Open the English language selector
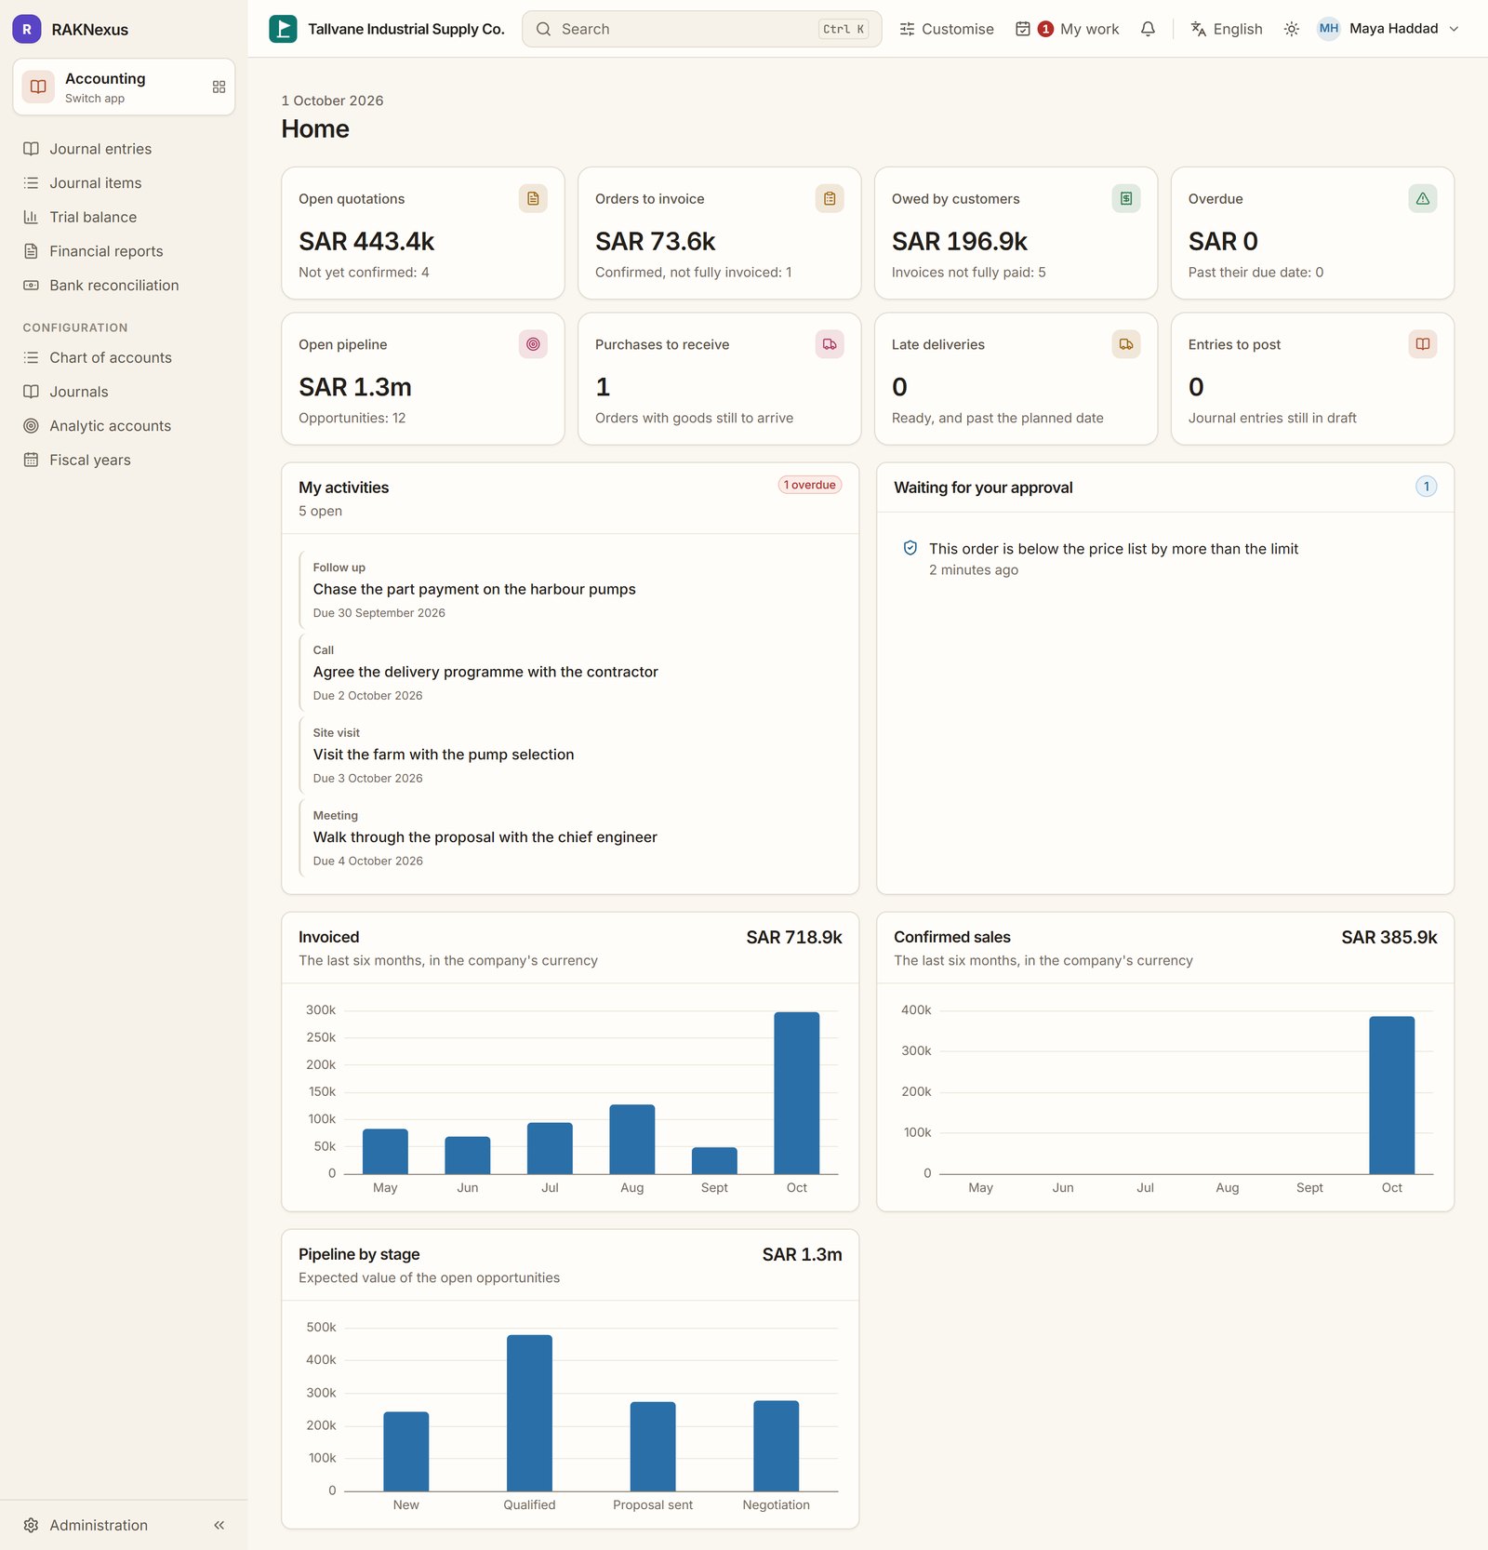The height and width of the screenshot is (1550, 1488). [1227, 29]
